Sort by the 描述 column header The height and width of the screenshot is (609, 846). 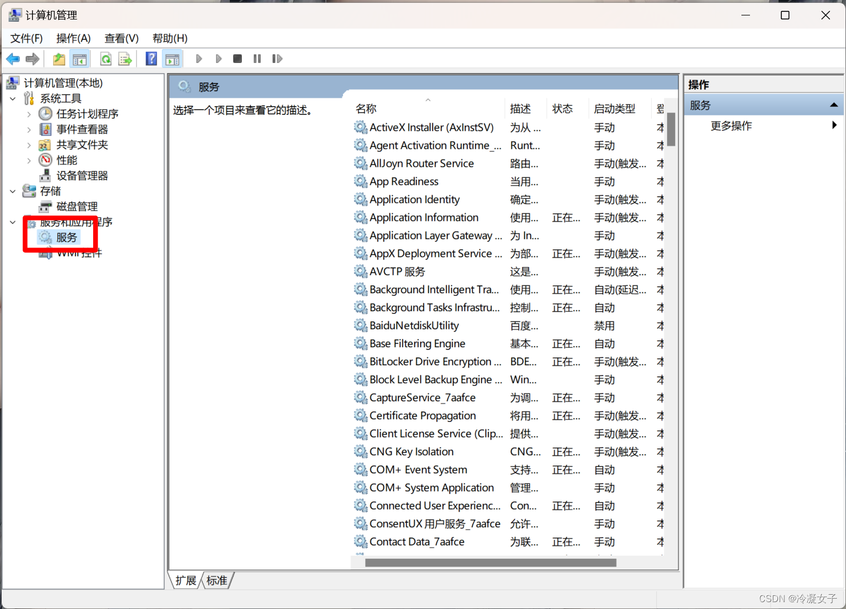click(526, 109)
